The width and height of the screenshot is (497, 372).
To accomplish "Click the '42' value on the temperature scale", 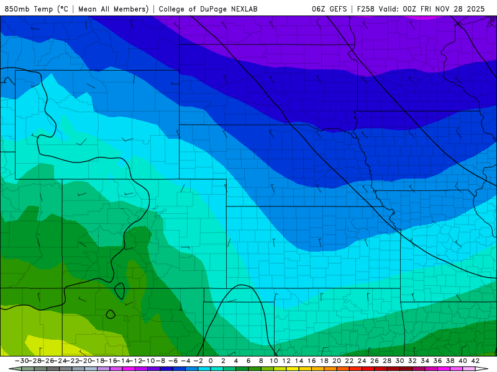I will (475, 361).
